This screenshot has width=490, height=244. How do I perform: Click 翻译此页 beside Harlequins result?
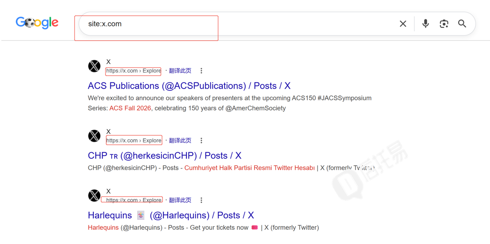[x=180, y=200]
